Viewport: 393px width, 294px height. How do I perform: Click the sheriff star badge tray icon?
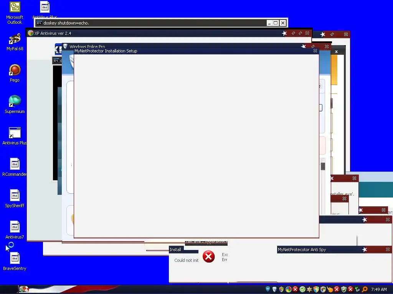(x=309, y=289)
